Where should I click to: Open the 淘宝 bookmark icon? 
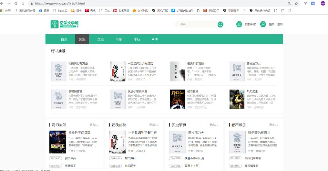(x=73, y=11)
